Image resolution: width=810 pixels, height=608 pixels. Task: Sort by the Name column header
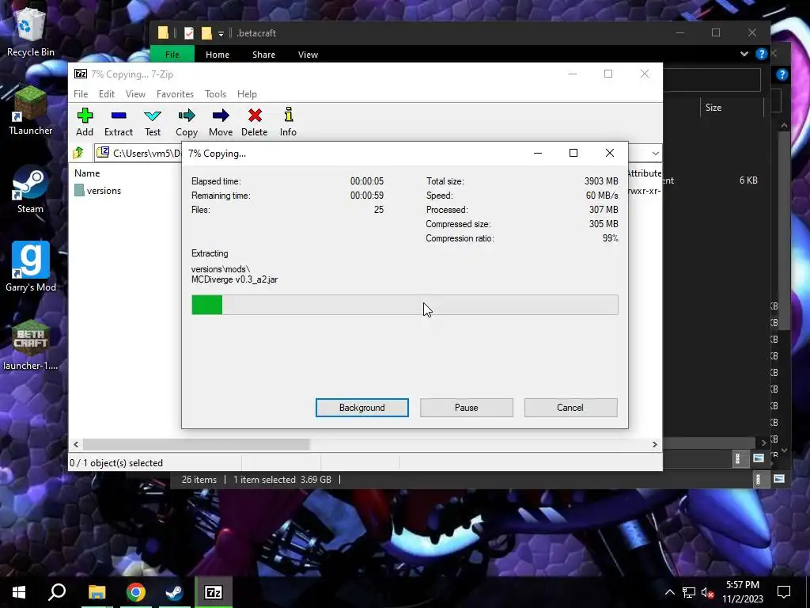click(x=87, y=173)
